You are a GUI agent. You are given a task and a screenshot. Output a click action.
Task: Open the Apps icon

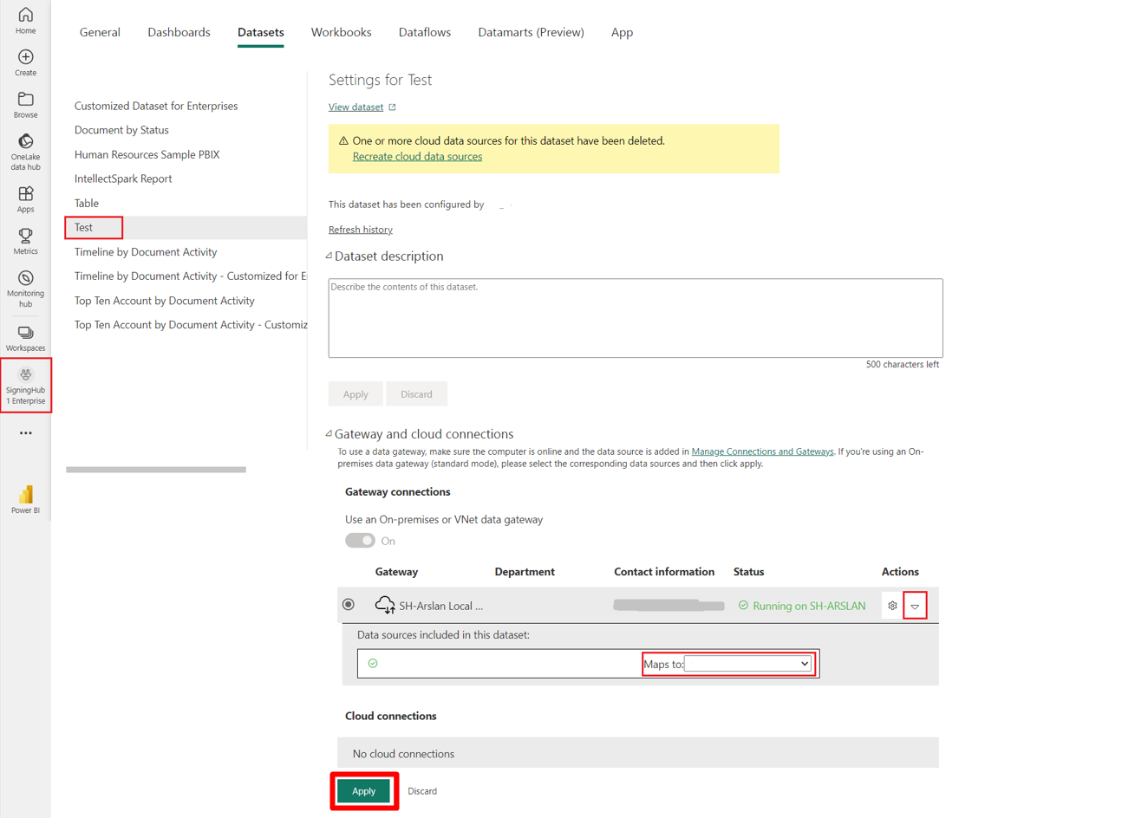[25, 193]
